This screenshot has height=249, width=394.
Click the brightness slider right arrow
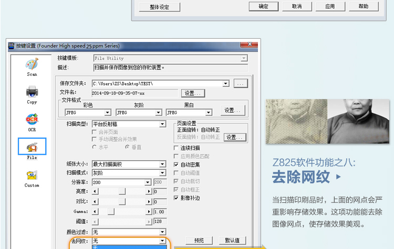pos(149,191)
